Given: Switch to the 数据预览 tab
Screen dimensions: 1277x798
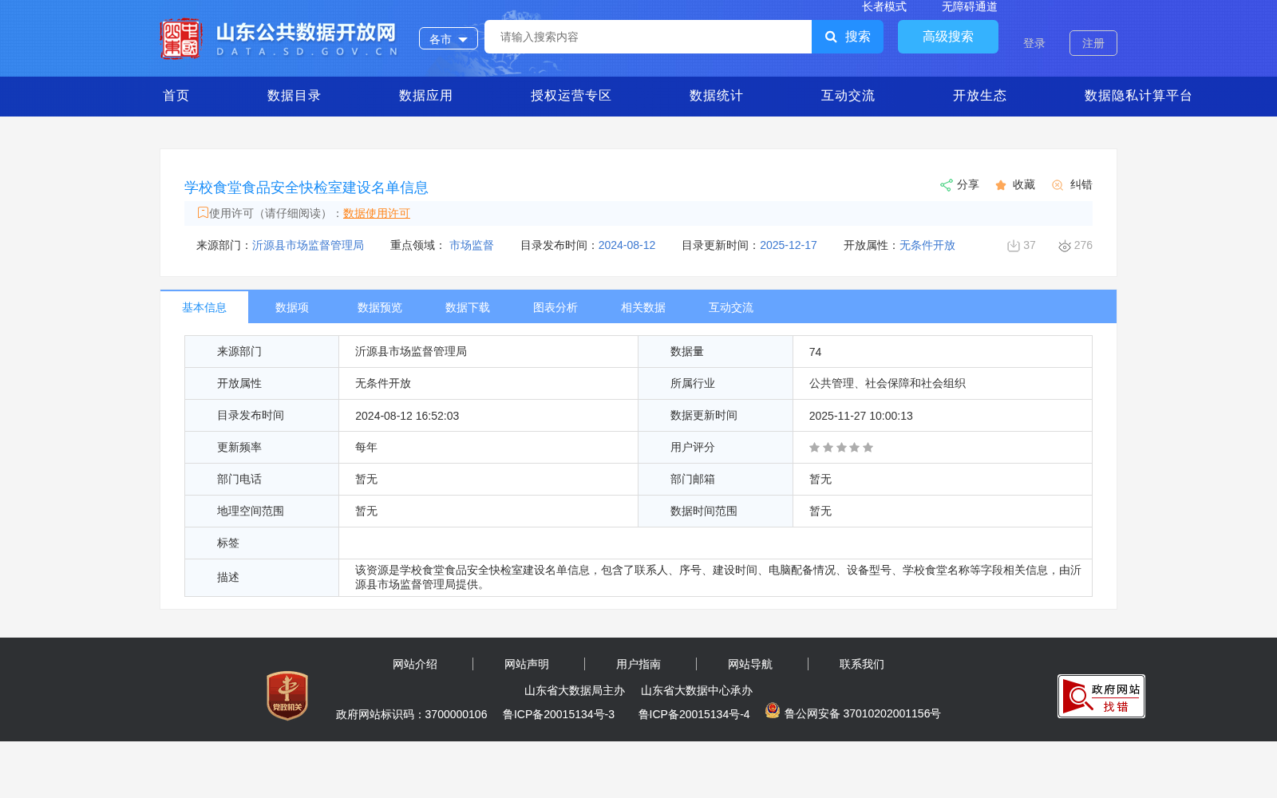Looking at the screenshot, I should (x=380, y=307).
